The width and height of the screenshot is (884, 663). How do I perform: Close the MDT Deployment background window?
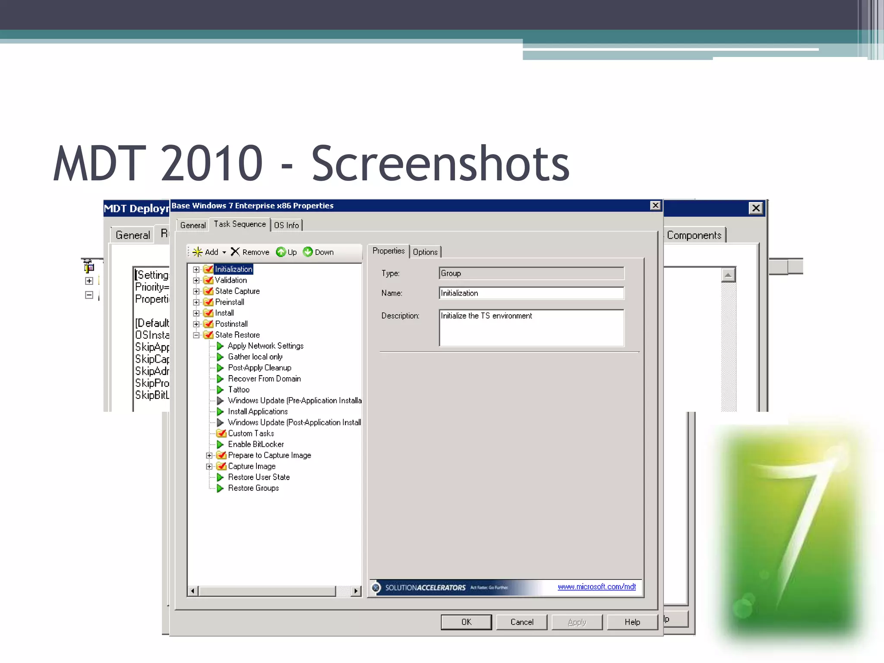[756, 208]
